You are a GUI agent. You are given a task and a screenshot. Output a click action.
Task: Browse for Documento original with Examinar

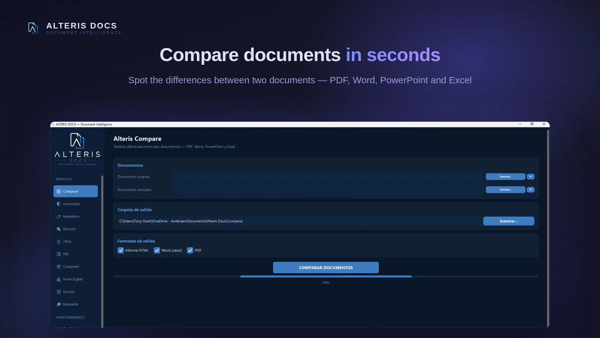505,177
